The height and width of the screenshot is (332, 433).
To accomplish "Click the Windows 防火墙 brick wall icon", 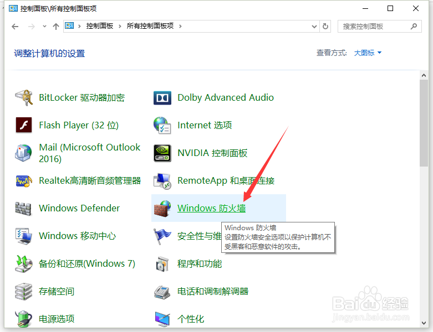I will [x=162, y=209].
